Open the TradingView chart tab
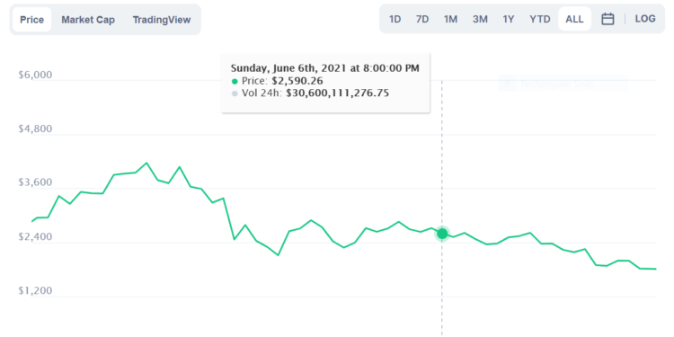 (162, 20)
